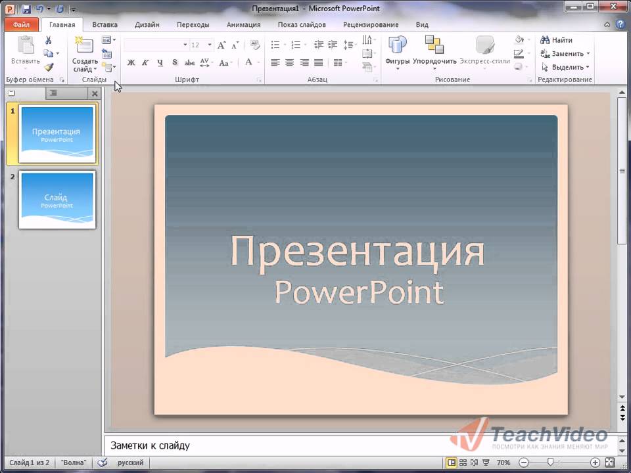
Task: Click the Shape outline pen icon
Action: 519,53
